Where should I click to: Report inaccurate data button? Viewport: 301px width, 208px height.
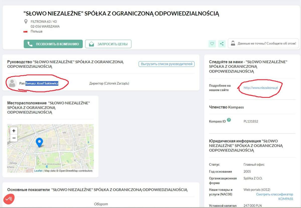pos(263,43)
